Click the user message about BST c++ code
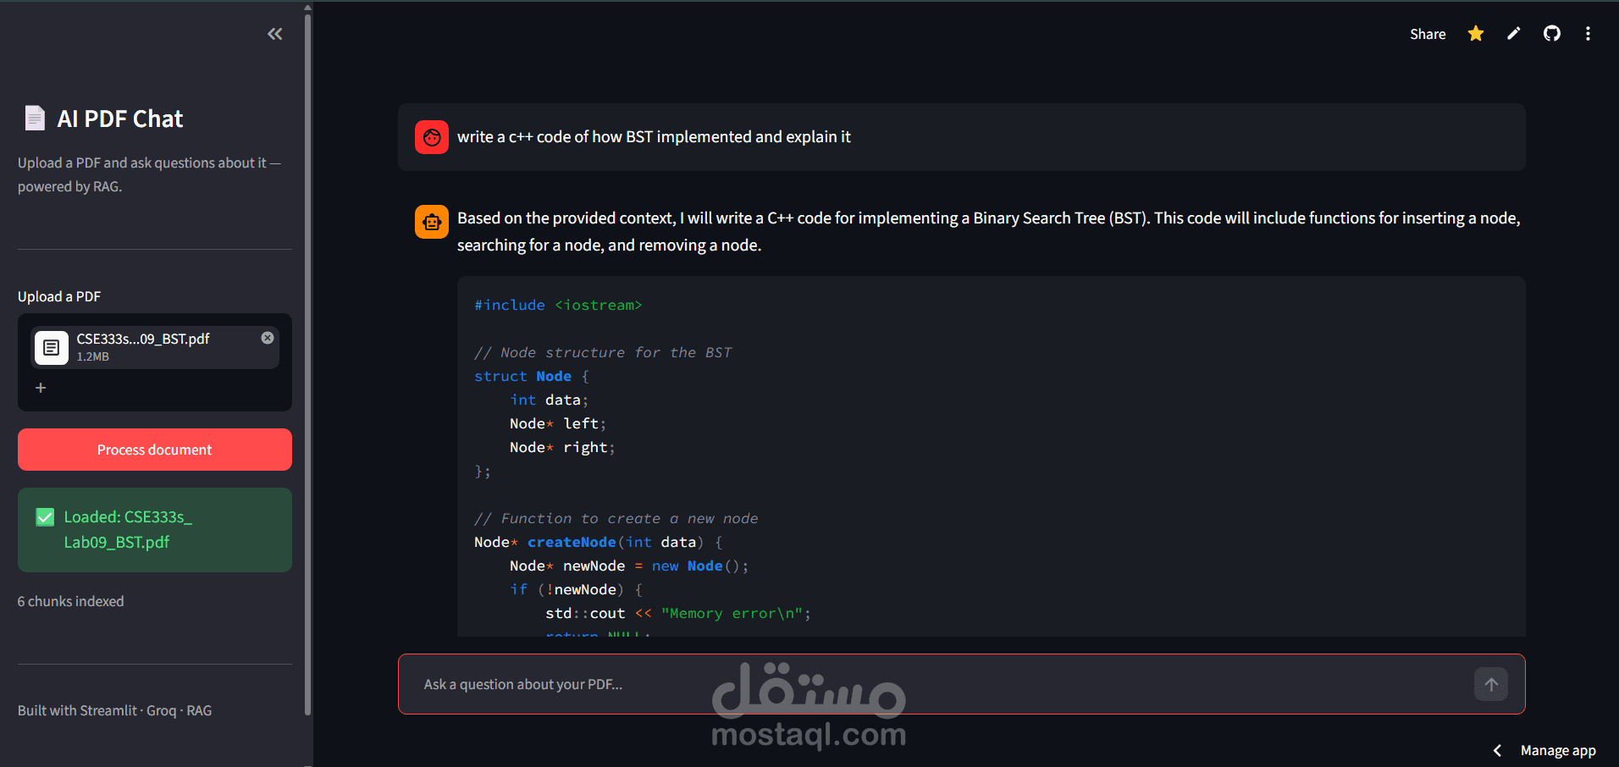 click(x=654, y=137)
